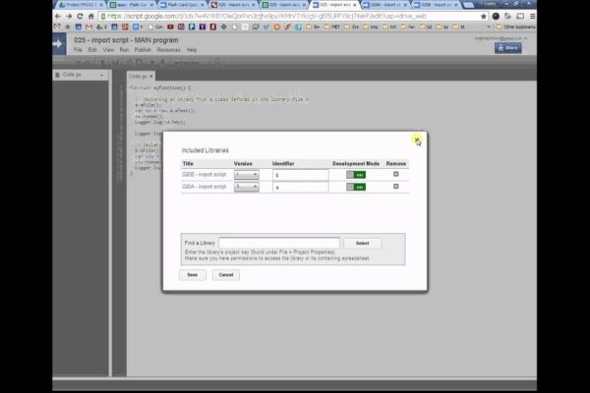
Task: Open the File menu
Action: pyautogui.click(x=78, y=50)
